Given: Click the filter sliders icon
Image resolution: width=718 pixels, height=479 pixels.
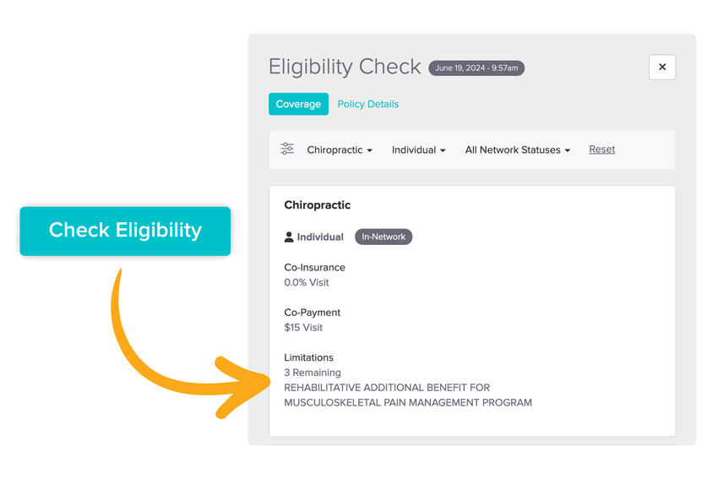Looking at the screenshot, I should 287,150.
